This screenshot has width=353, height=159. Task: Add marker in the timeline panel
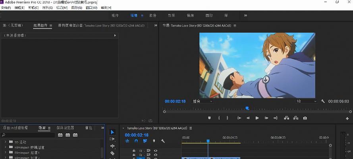tap(154, 141)
